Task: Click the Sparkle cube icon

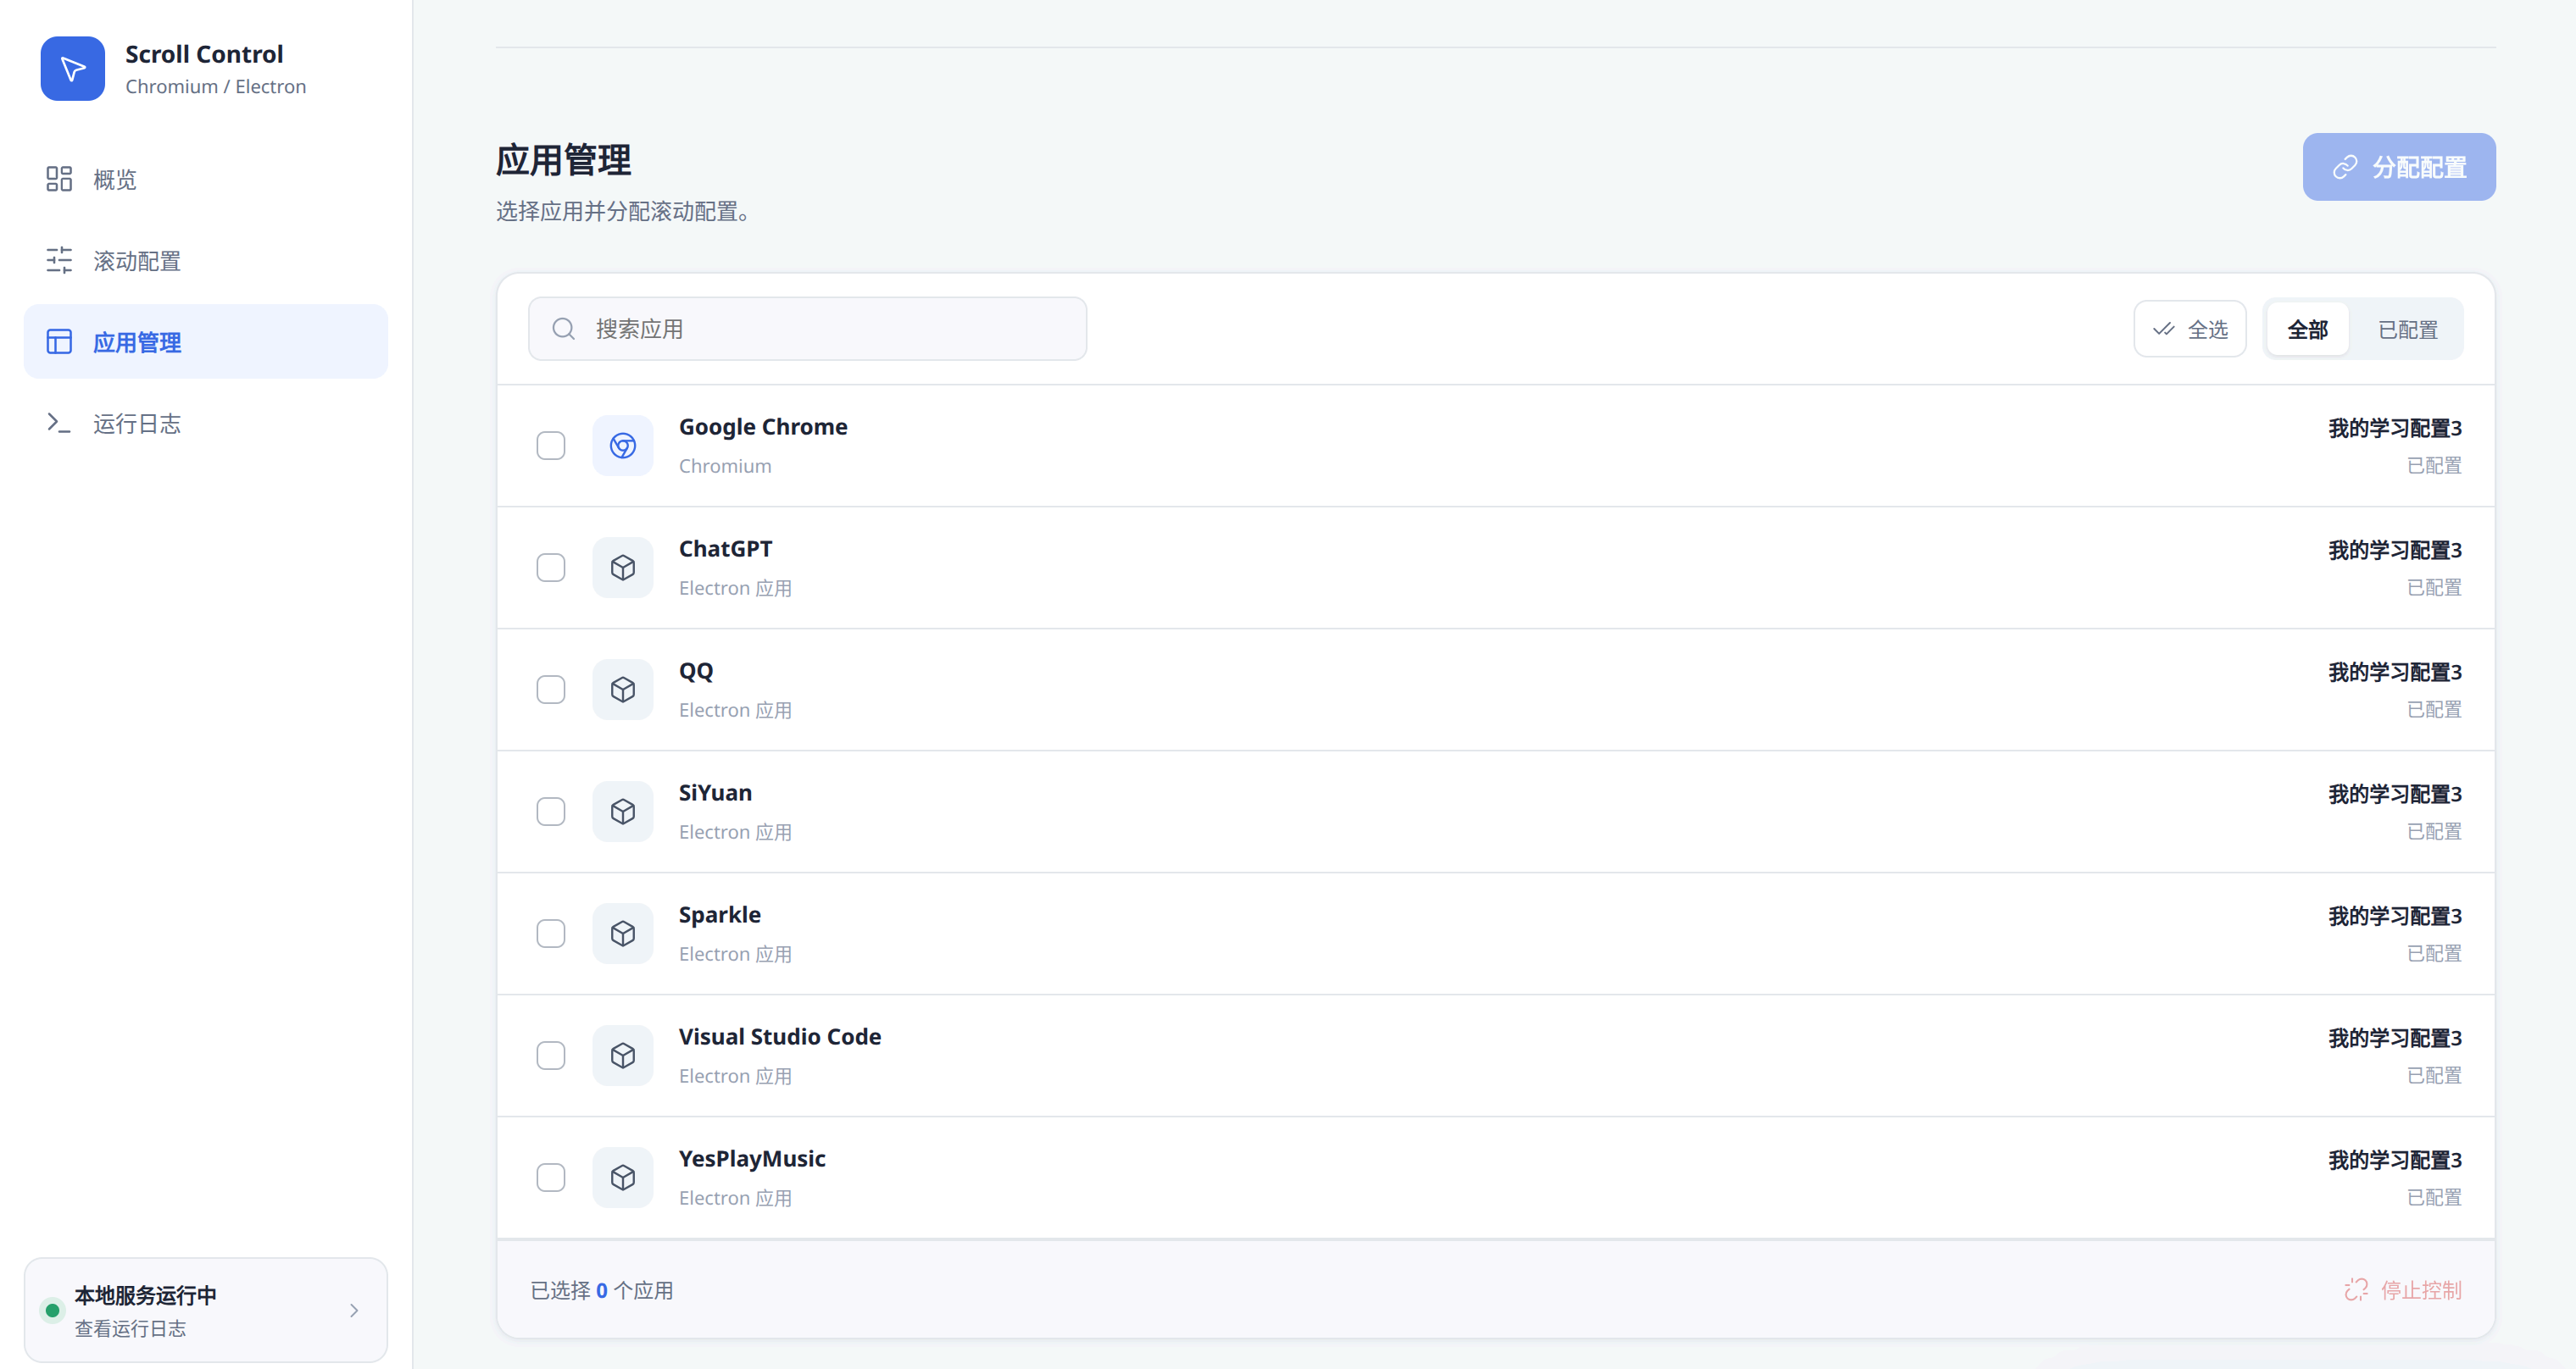Action: tap(623, 934)
